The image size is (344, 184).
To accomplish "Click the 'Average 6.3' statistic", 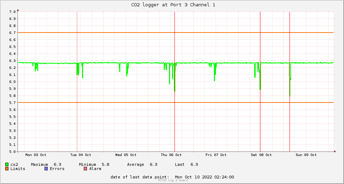I will click(x=142, y=164).
